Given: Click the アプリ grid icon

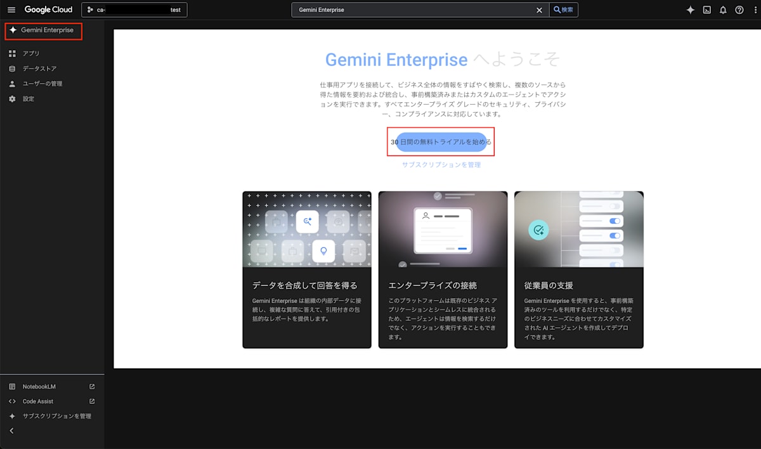Looking at the screenshot, I should (12, 53).
